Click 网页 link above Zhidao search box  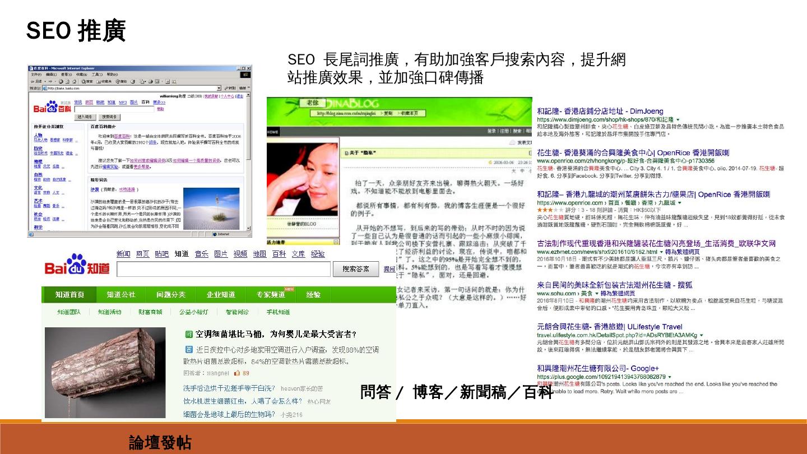[143, 254]
